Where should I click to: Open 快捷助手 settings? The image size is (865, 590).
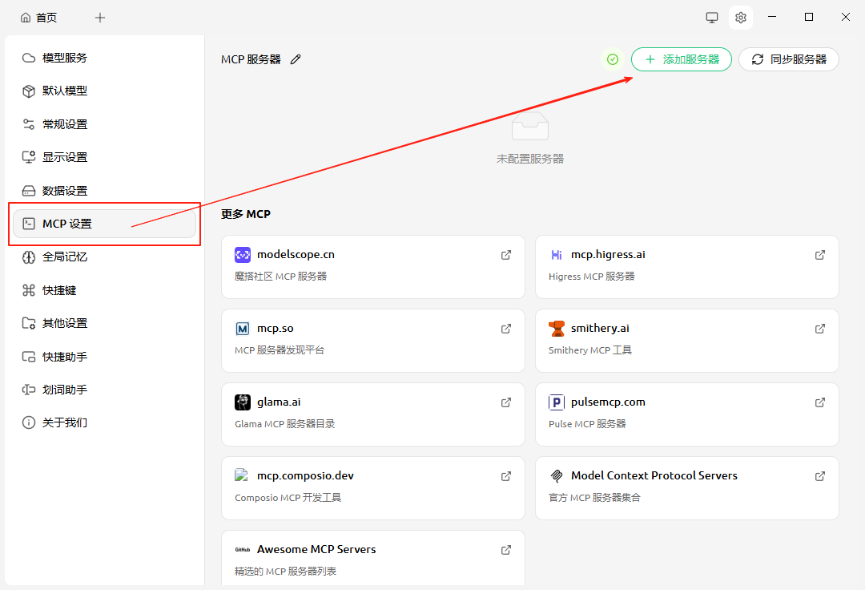[x=104, y=357]
